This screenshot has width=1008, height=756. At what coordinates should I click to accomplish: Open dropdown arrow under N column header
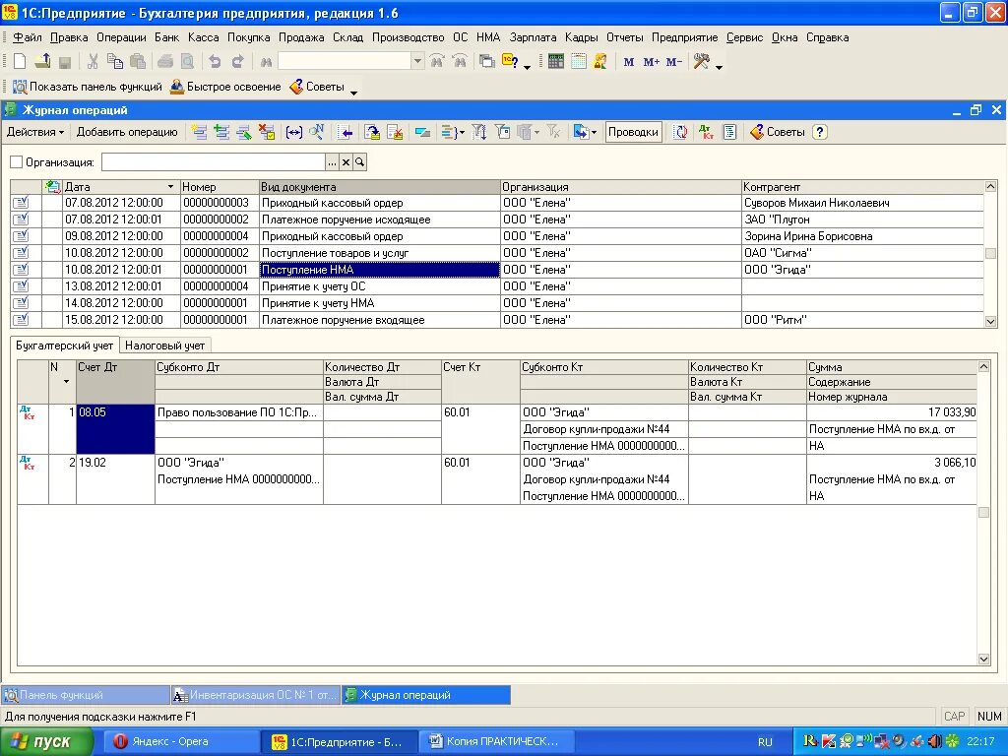click(66, 382)
